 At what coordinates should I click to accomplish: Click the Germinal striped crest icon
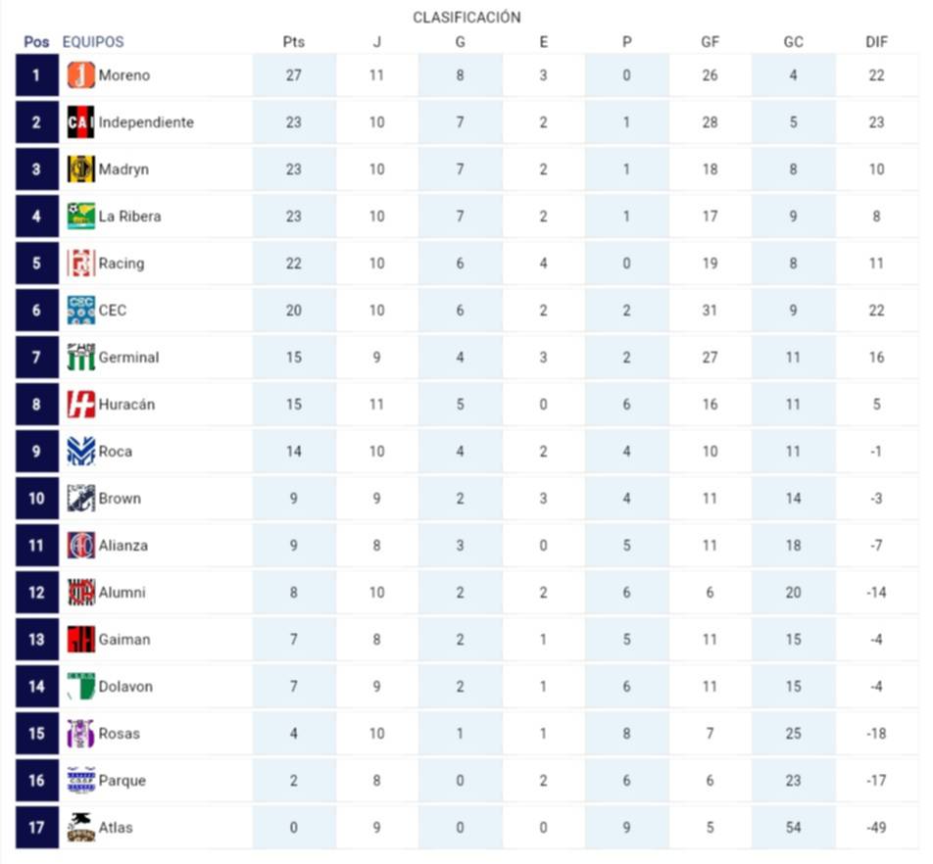tap(80, 358)
